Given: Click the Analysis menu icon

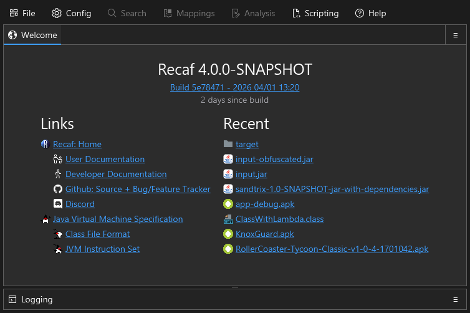Looking at the screenshot, I should [236, 13].
